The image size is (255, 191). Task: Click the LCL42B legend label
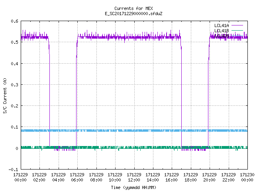222,36
